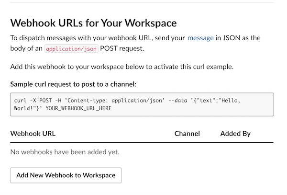Screen dimensions: 287x195
Task: Select the "Channel" column header
Action: click(x=187, y=134)
